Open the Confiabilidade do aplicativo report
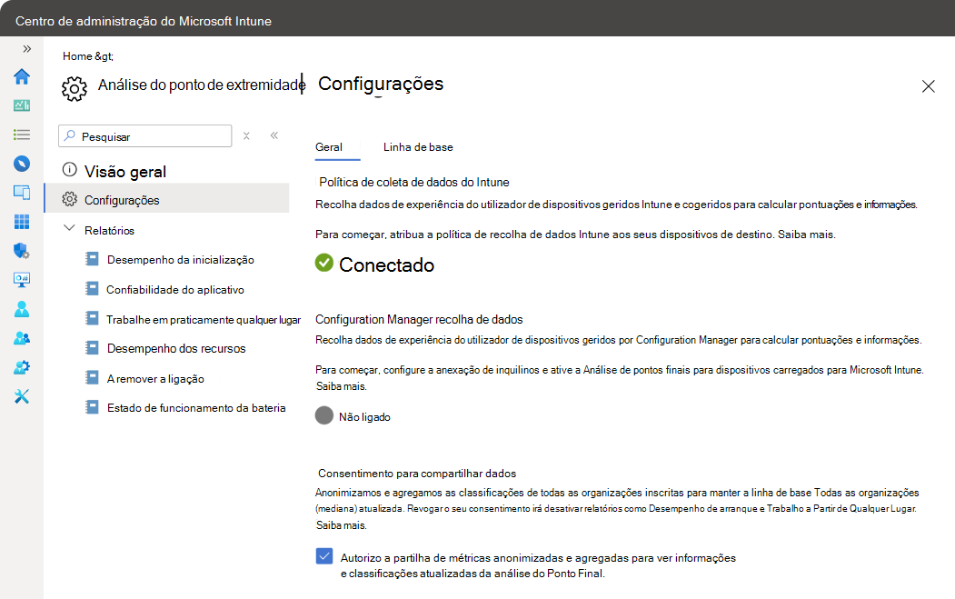Viewport: 955px width, 599px height. [174, 289]
